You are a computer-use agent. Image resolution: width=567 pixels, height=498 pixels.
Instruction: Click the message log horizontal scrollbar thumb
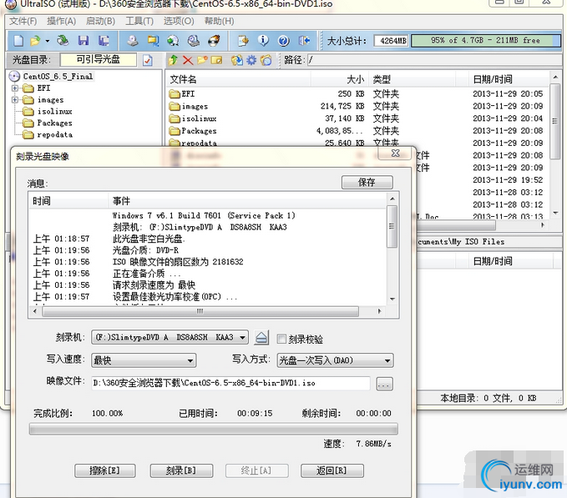point(200,311)
